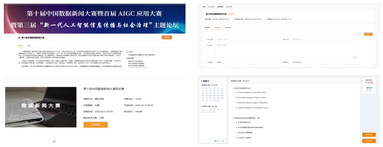The image size is (383, 147).
Task: Select radio option C. Artificially Improved Graphics Computation
Action: pyautogui.click(x=234, y=103)
